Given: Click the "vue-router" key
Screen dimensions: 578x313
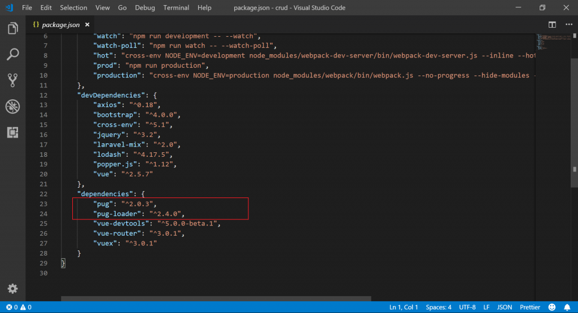Looking at the screenshot, I should (x=117, y=233).
